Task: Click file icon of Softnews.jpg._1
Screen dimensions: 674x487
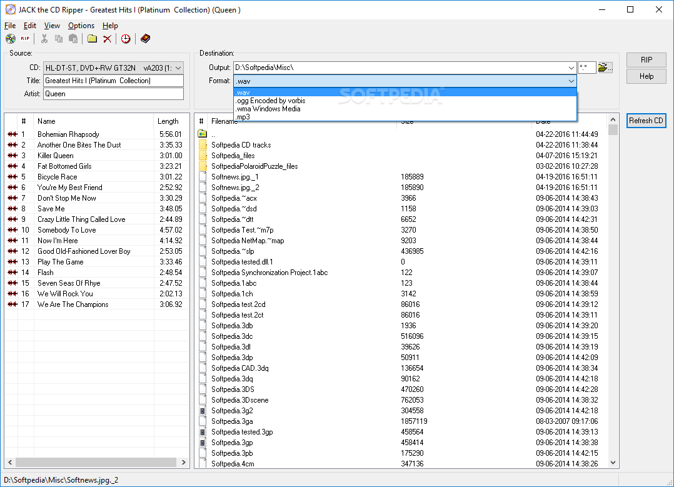Action: [x=203, y=177]
